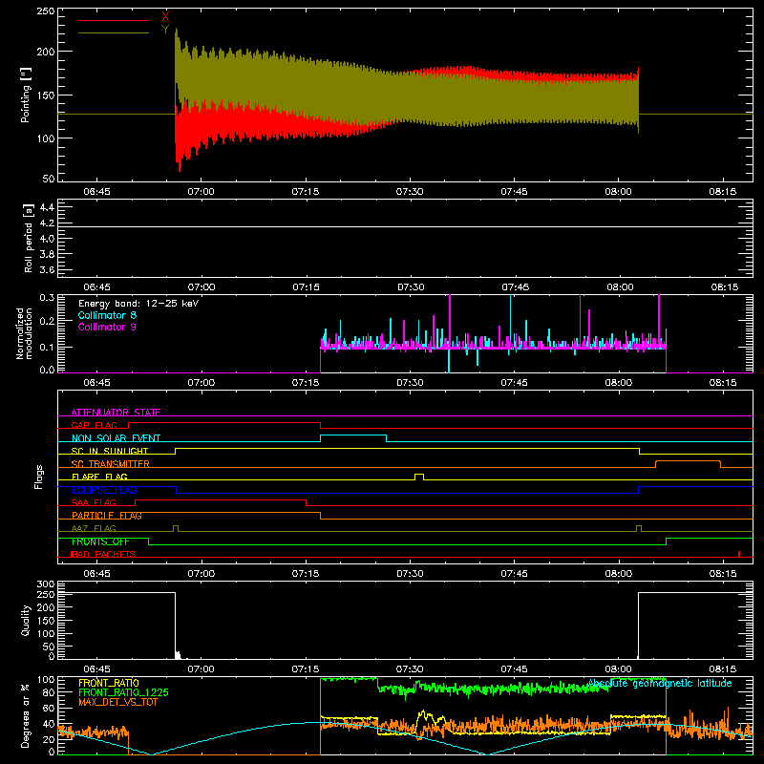Click the Quality axis title
Image resolution: width=764 pixels, height=764 pixels.
click(26, 620)
